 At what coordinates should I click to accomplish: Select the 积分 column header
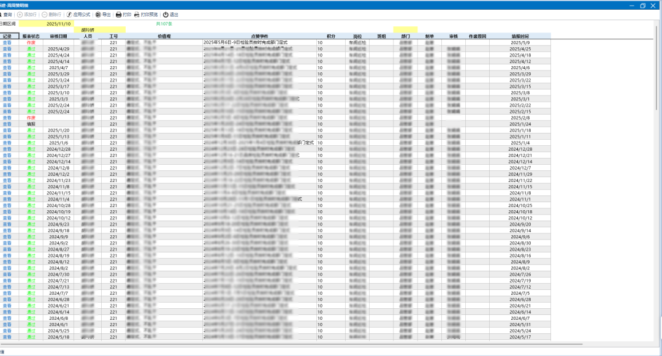331,36
